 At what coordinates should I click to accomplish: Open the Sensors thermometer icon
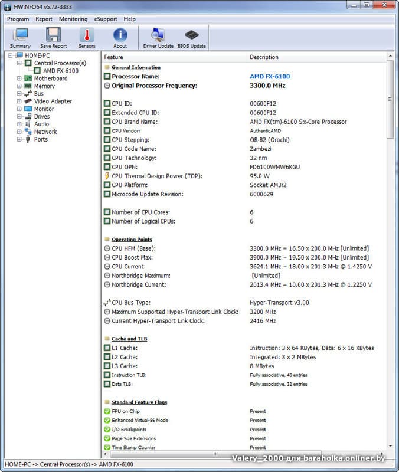(87, 35)
